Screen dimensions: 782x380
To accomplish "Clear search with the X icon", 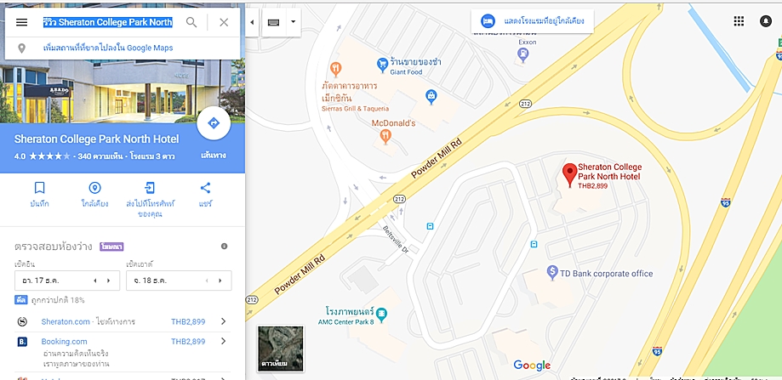I will (224, 22).
